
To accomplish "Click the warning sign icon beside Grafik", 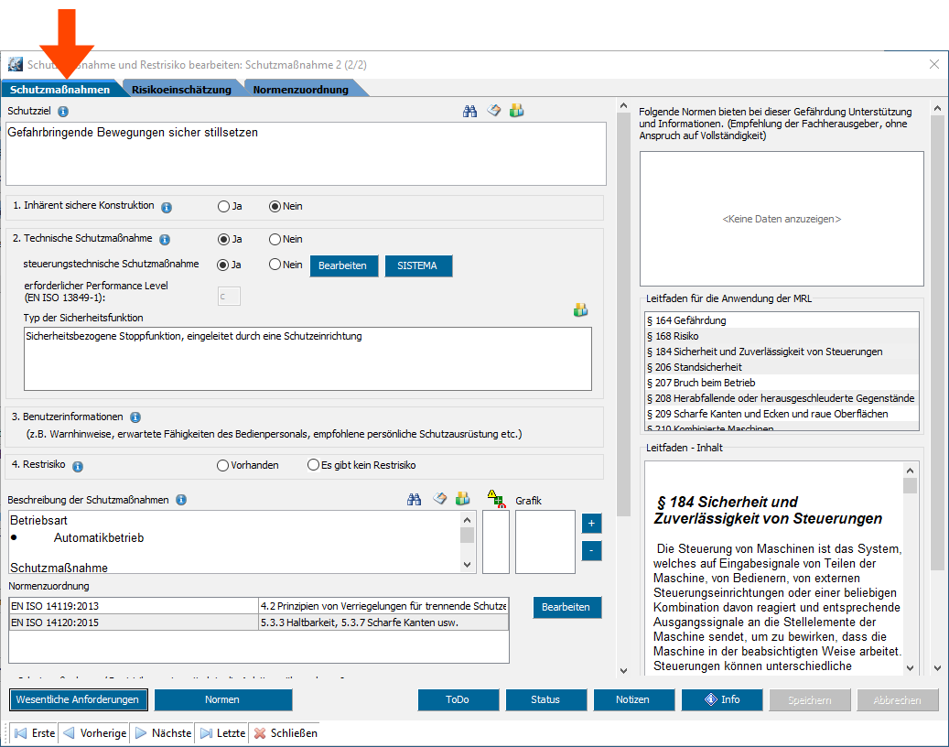I will [496, 499].
